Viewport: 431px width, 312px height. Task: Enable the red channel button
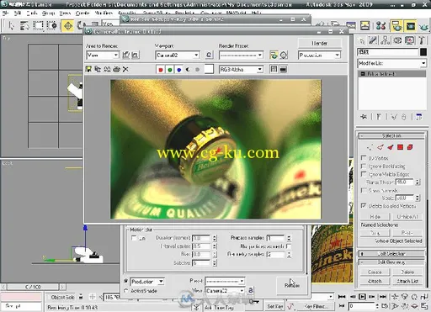point(161,70)
